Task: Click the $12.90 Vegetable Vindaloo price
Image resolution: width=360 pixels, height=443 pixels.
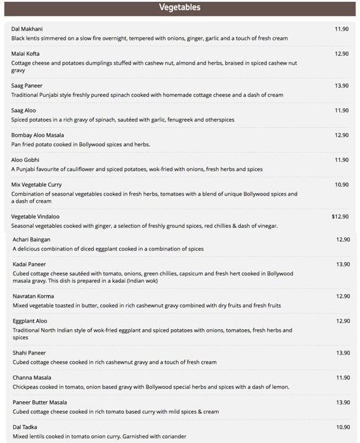Action: point(340,216)
